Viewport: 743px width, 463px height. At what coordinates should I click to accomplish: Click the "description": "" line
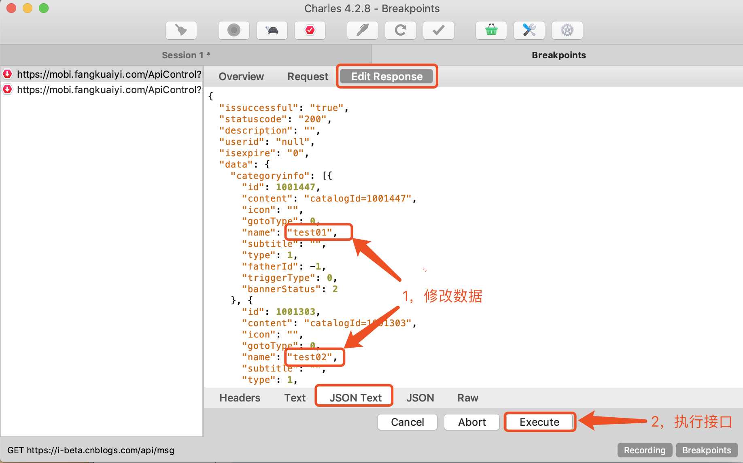(x=270, y=131)
